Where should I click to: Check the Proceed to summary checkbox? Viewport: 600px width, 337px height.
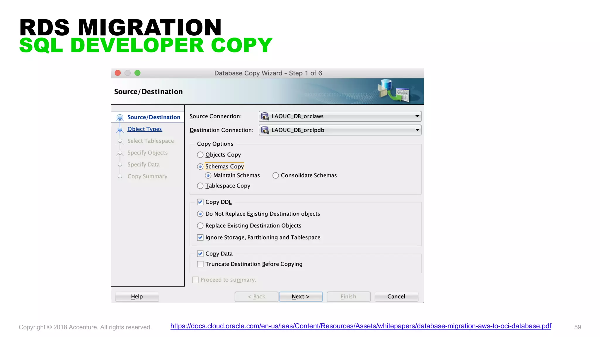click(x=195, y=280)
